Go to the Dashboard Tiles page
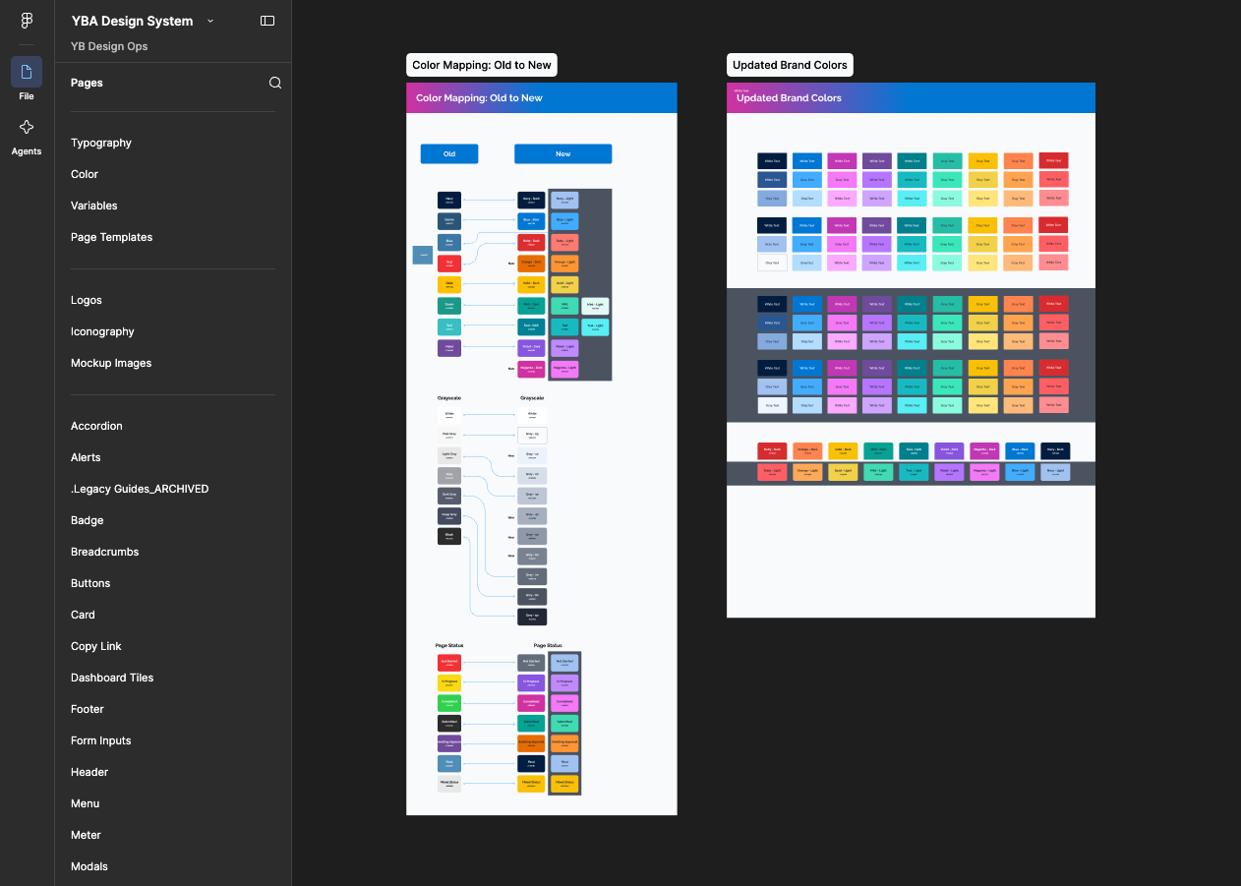This screenshot has height=886, width=1241. pyautogui.click(x=112, y=678)
